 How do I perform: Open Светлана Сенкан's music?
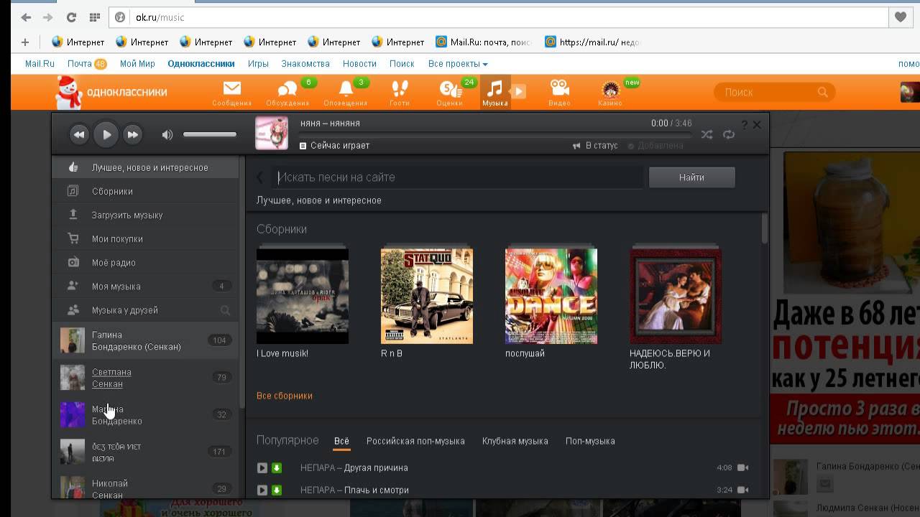(x=145, y=378)
